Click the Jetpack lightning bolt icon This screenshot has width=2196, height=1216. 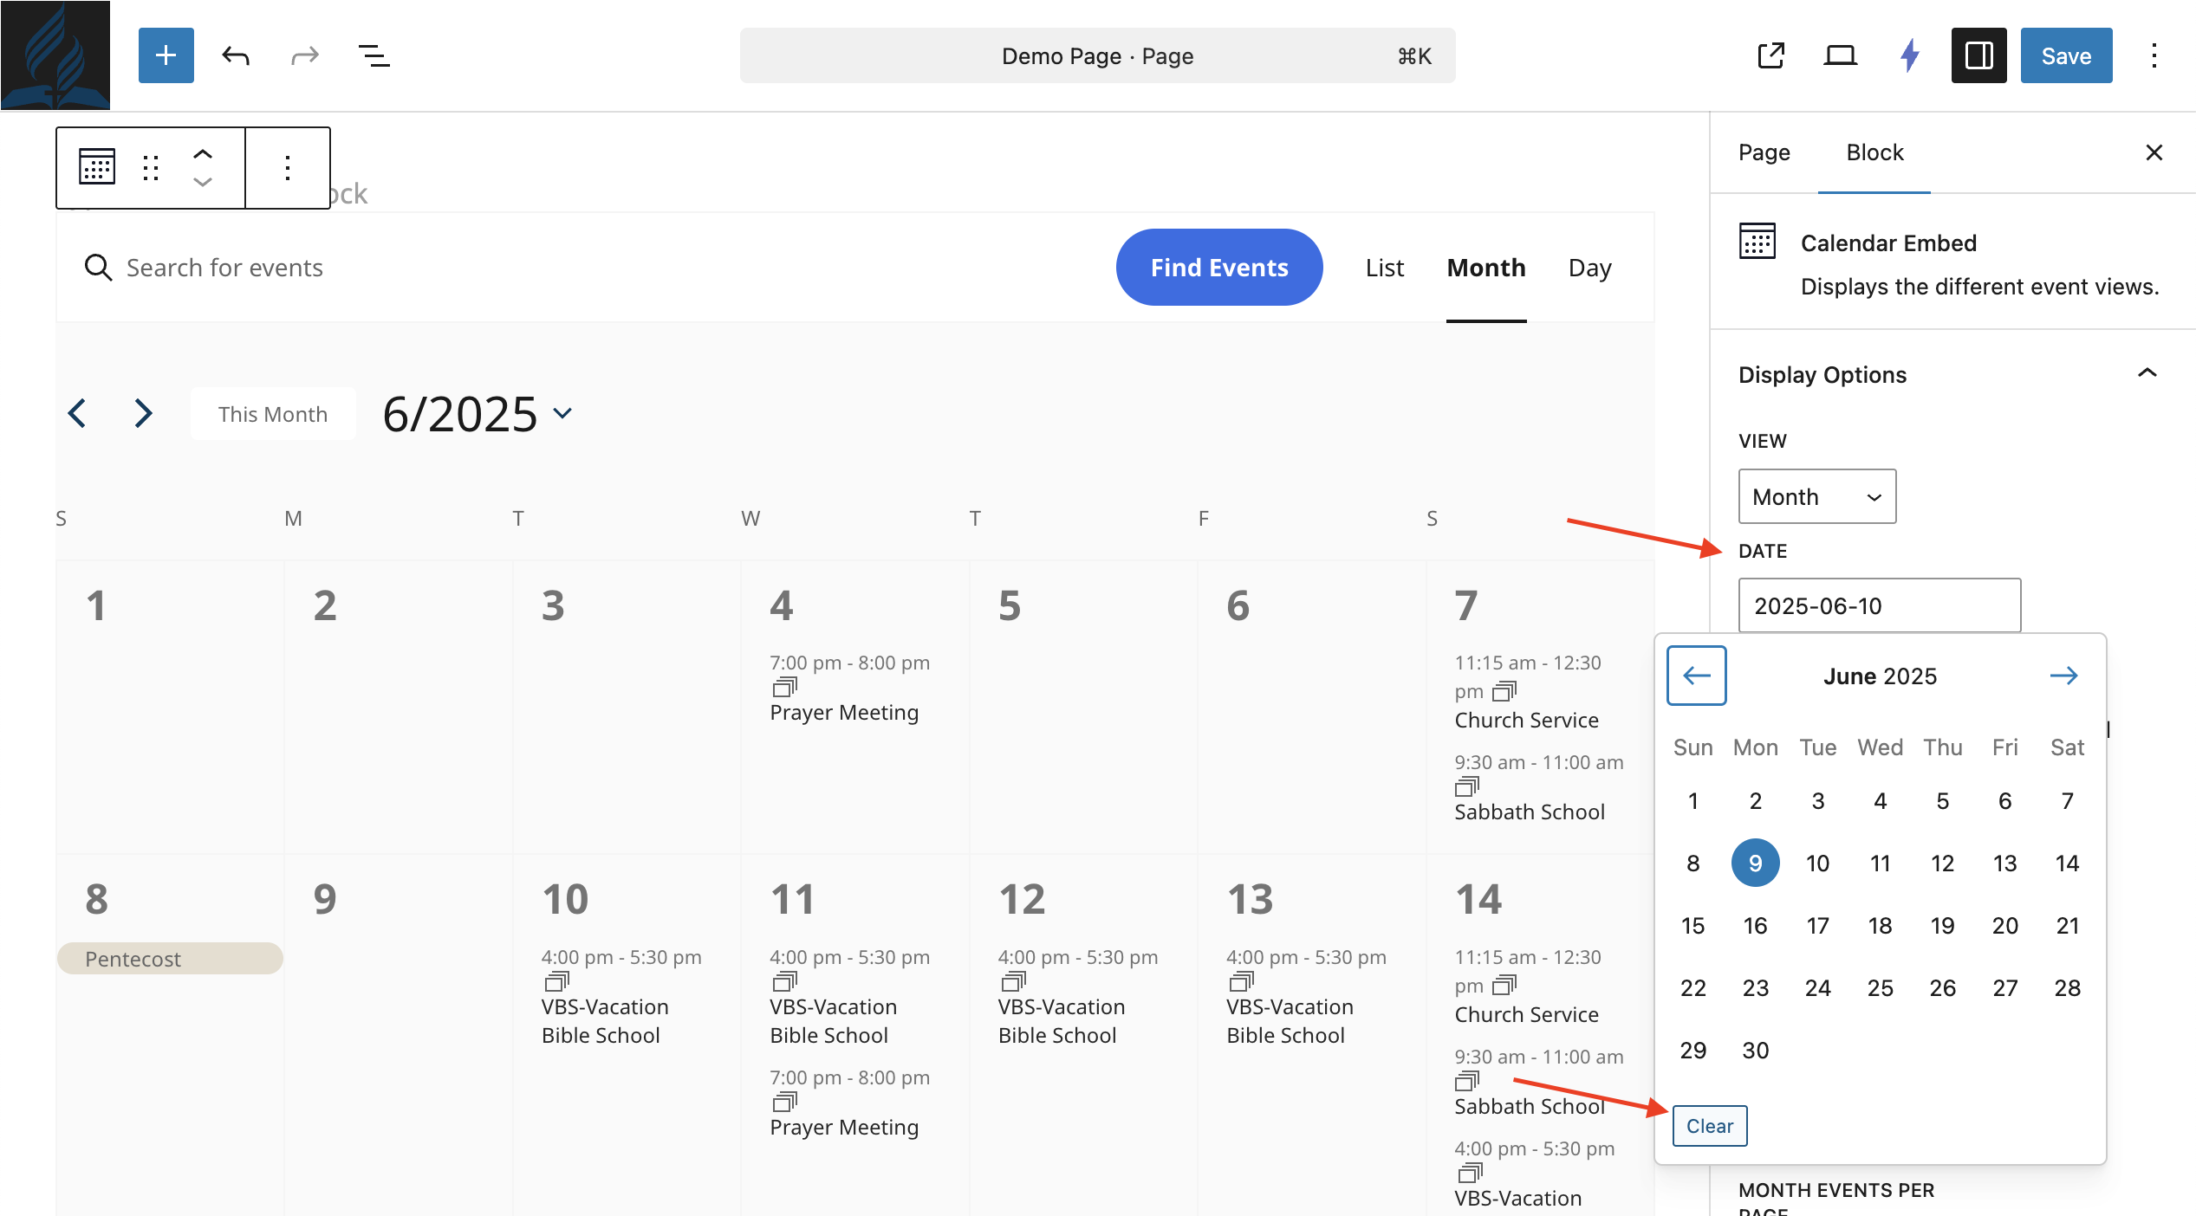pos(1909,55)
